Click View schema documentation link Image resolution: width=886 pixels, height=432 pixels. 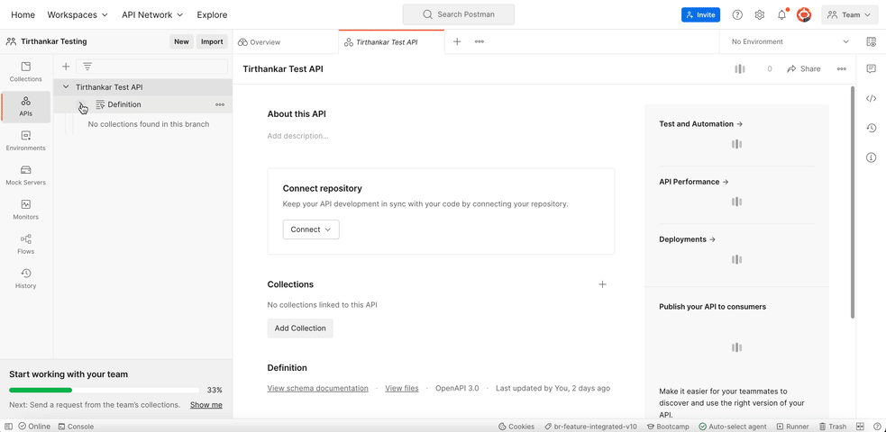(317, 389)
